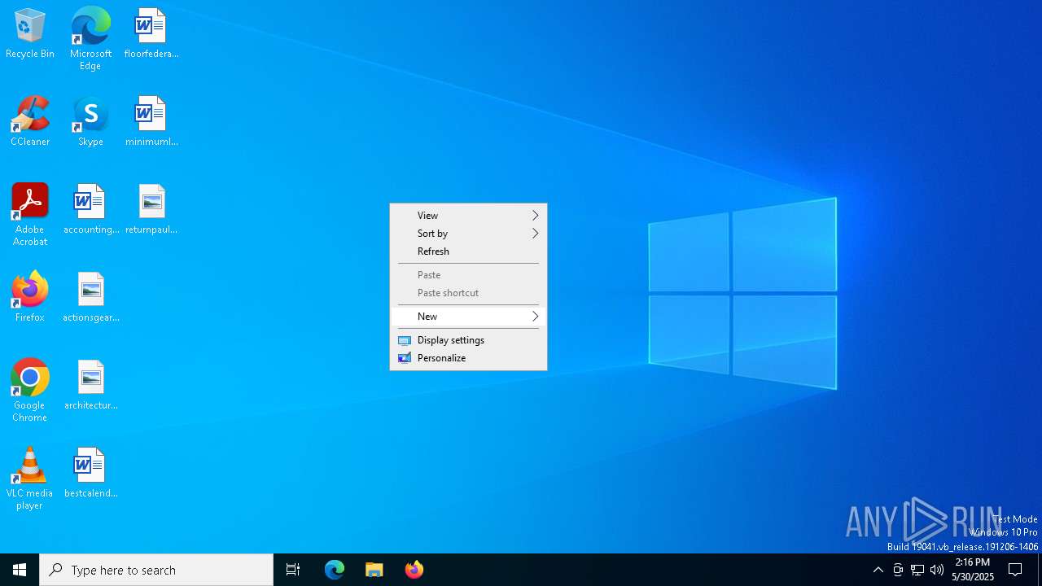
Task: Select the VLC media player shortcut
Action: 30,479
